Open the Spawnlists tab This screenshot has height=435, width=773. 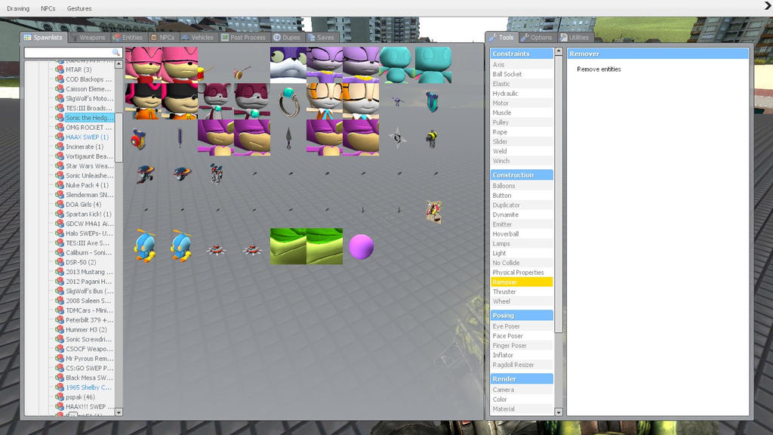click(x=43, y=38)
